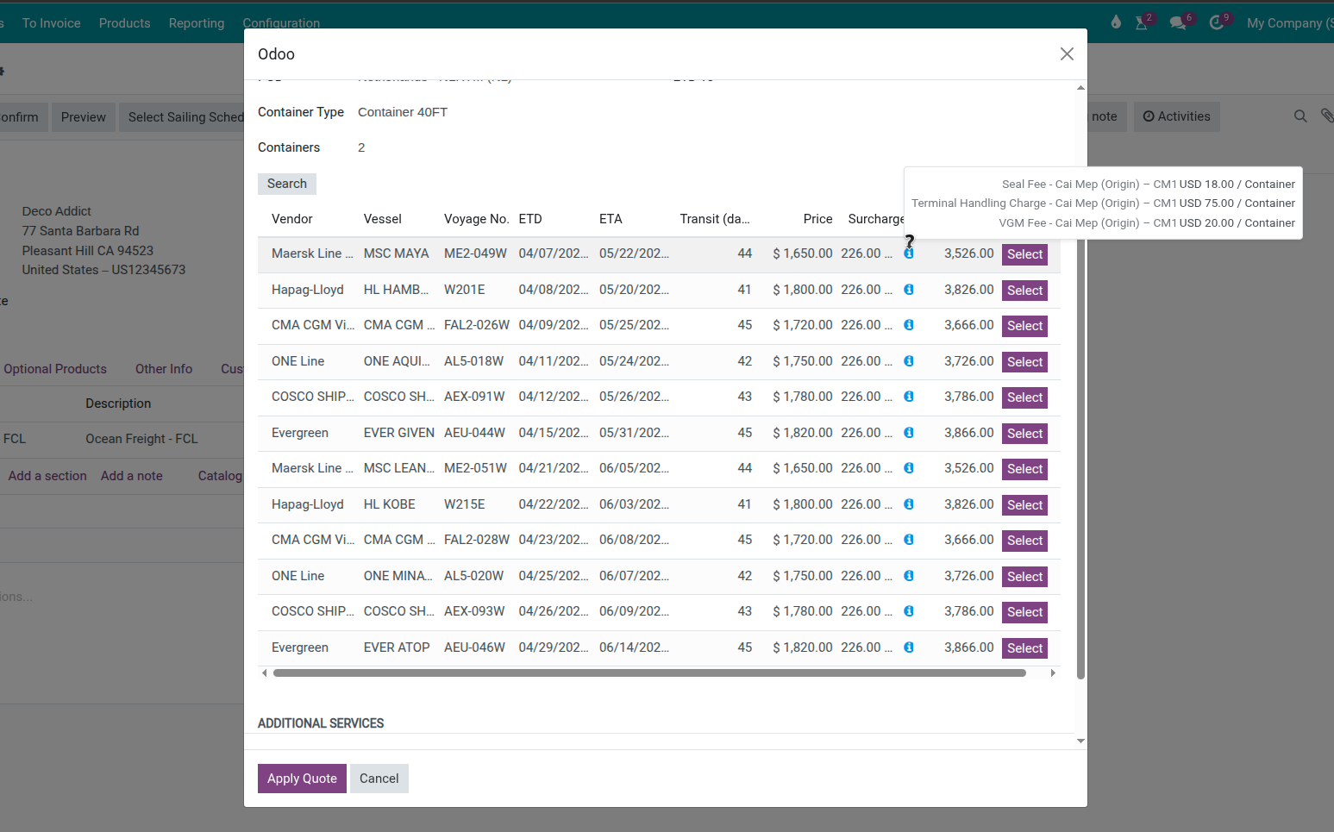Open the Reporting menu
This screenshot has width=1334, height=832.
(x=197, y=23)
